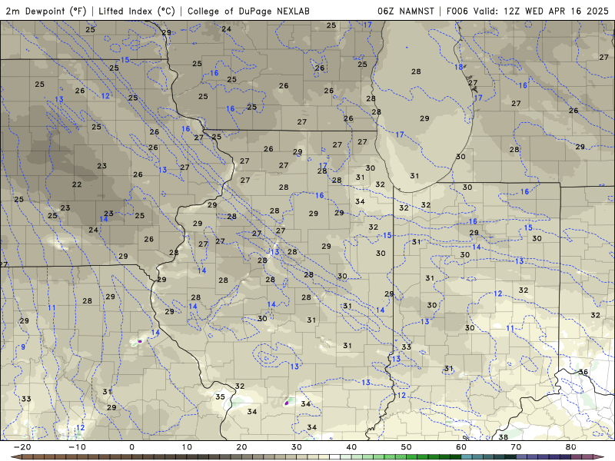Click the 70 label on color scale
Image resolution: width=615 pixels, height=461 pixels.
tap(516, 447)
